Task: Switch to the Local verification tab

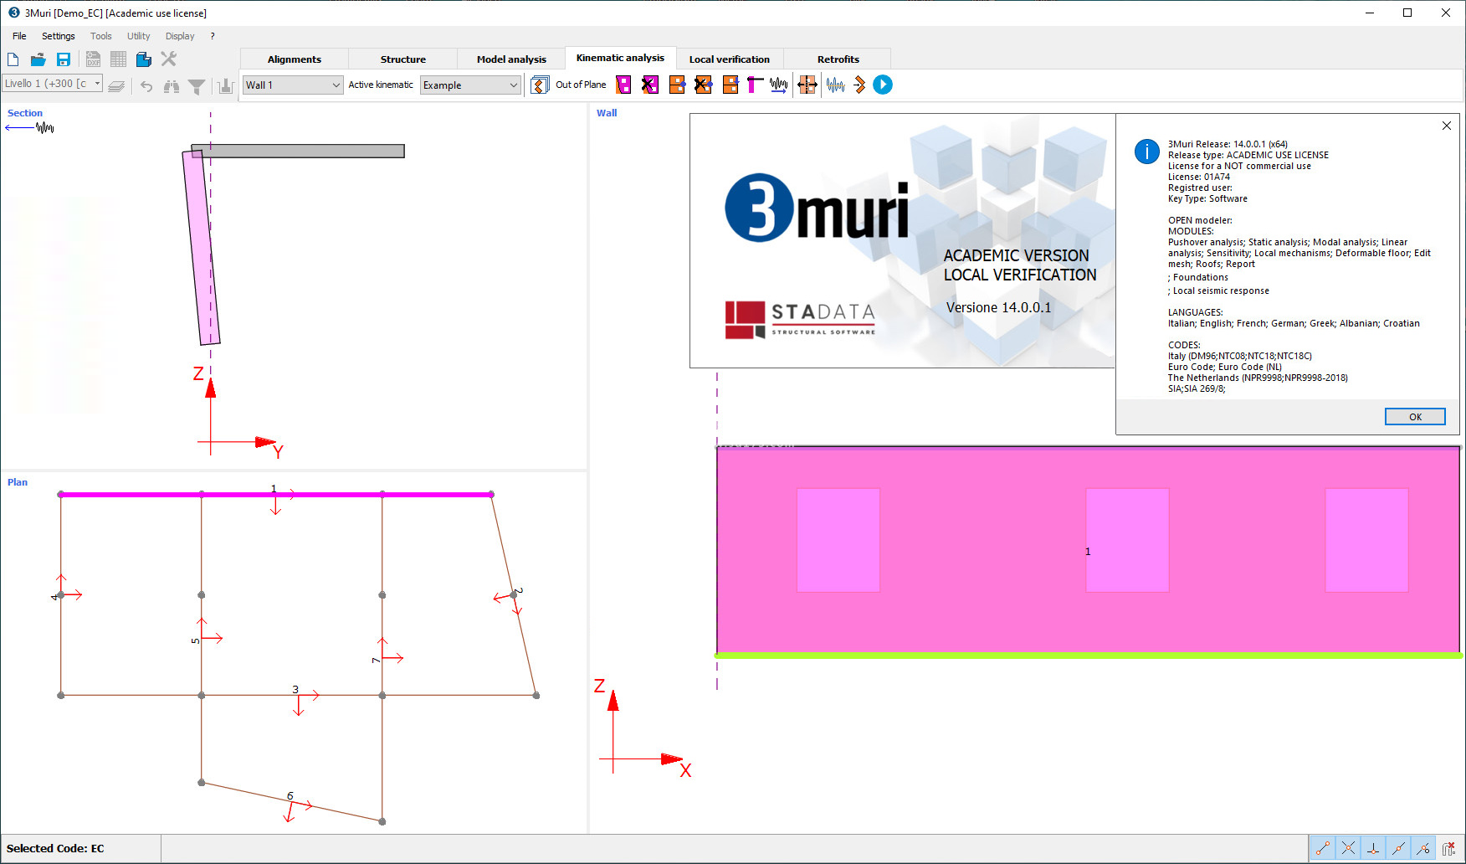Action: [x=730, y=59]
